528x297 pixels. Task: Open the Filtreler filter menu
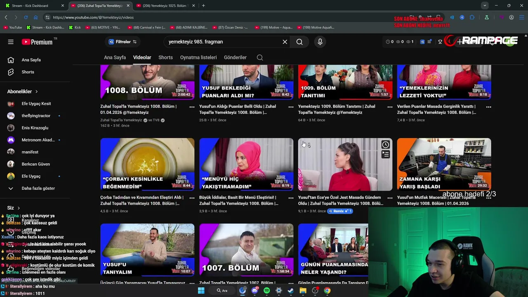point(123,42)
